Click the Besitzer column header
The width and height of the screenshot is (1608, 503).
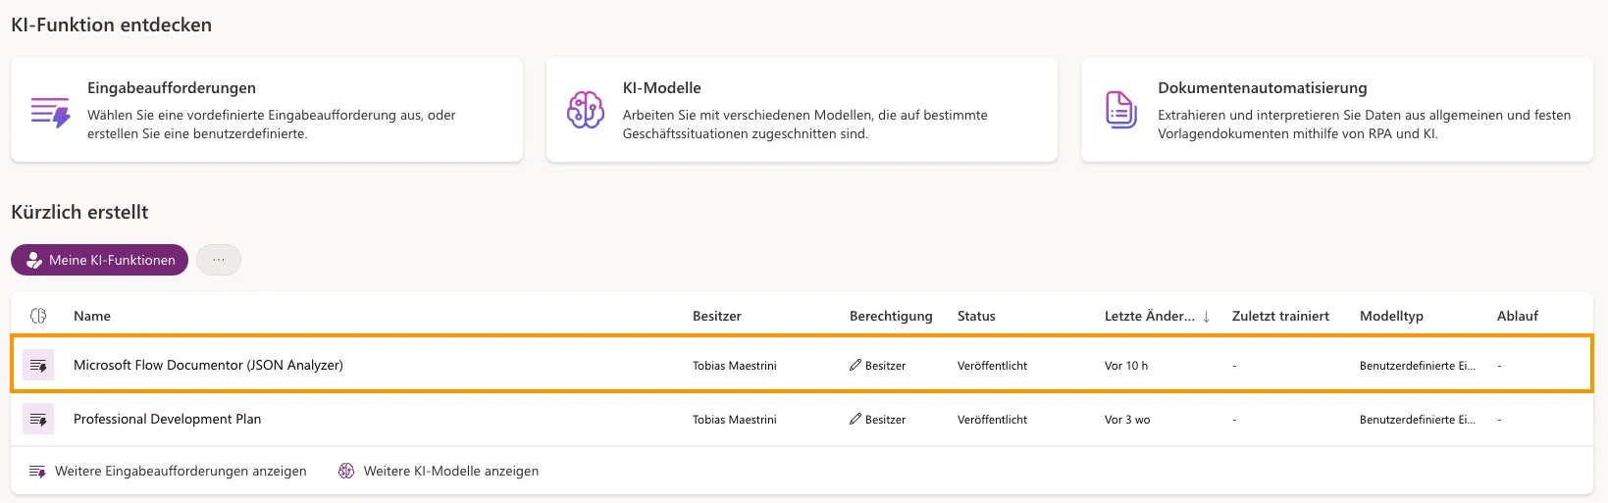point(717,316)
